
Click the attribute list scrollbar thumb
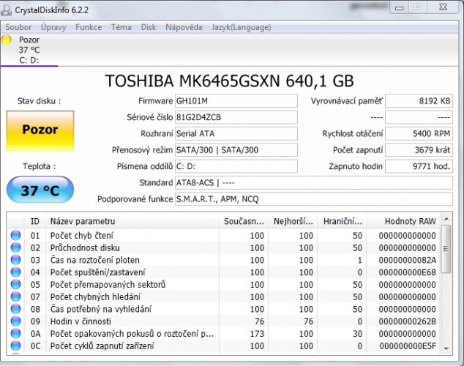(446, 249)
